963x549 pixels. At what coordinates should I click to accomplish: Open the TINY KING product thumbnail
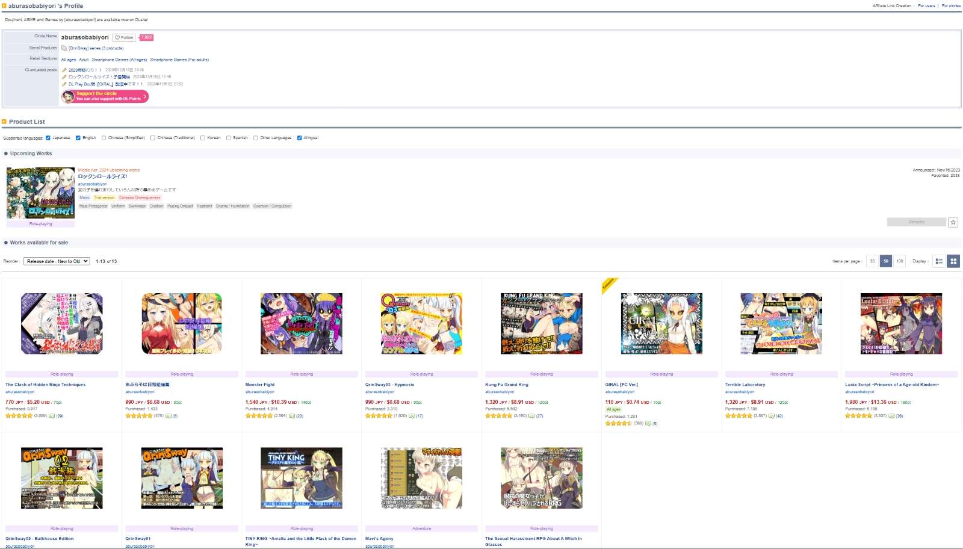coord(302,478)
